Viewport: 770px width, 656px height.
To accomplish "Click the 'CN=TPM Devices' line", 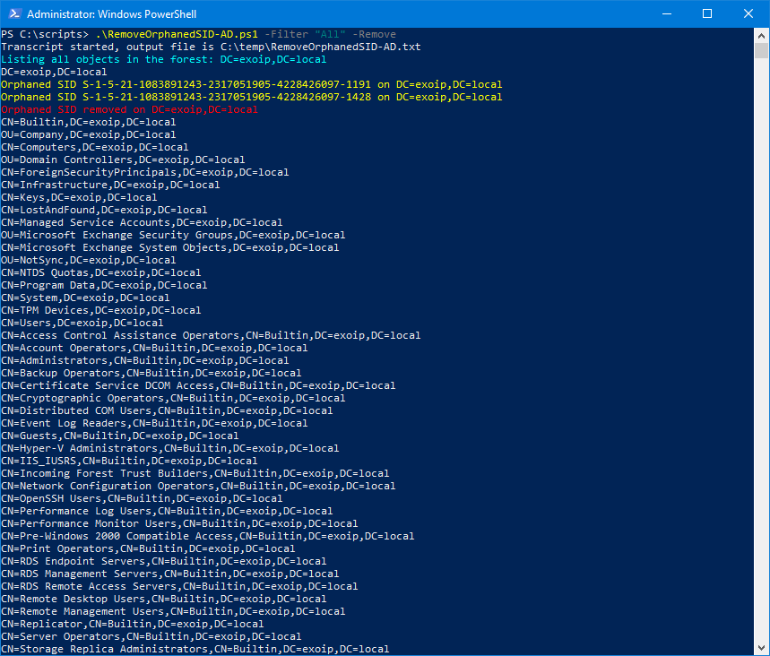I will 100,310.
